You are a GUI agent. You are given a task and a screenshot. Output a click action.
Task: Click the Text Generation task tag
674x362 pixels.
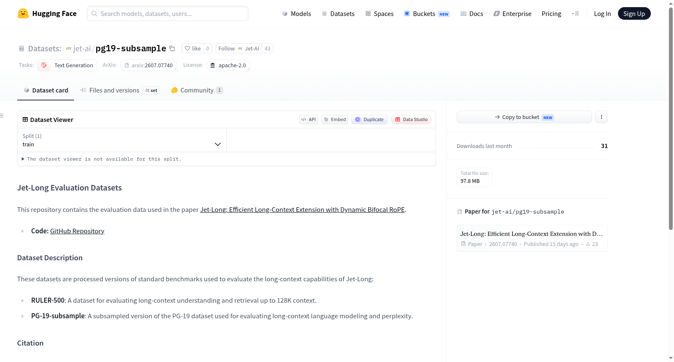coord(67,65)
